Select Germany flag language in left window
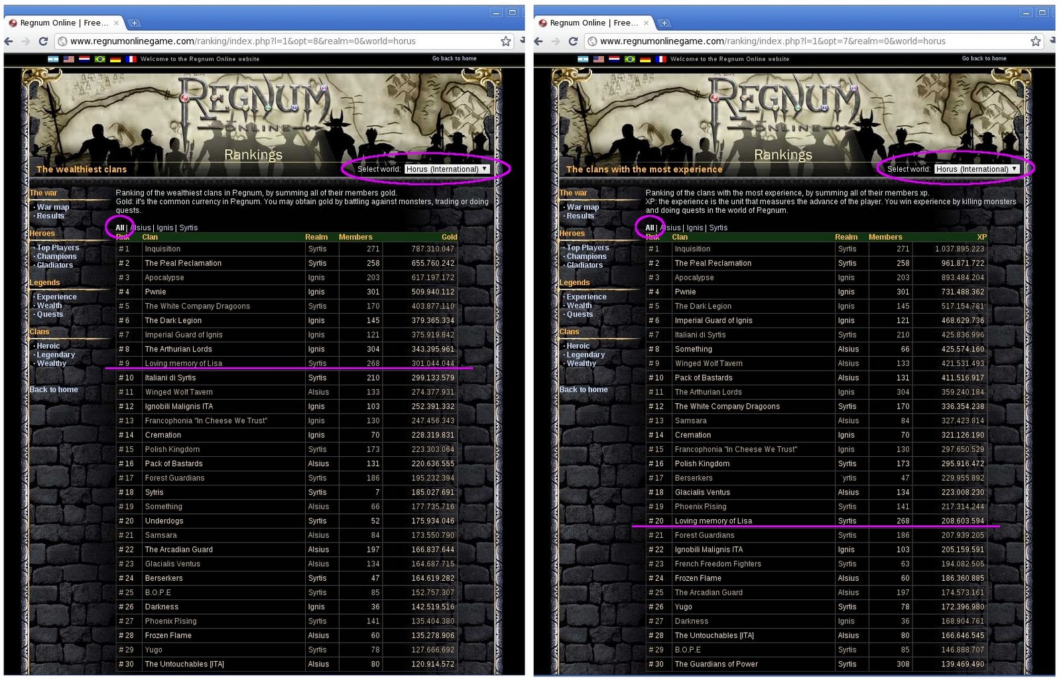This screenshot has height=681, width=1061. 115,59
